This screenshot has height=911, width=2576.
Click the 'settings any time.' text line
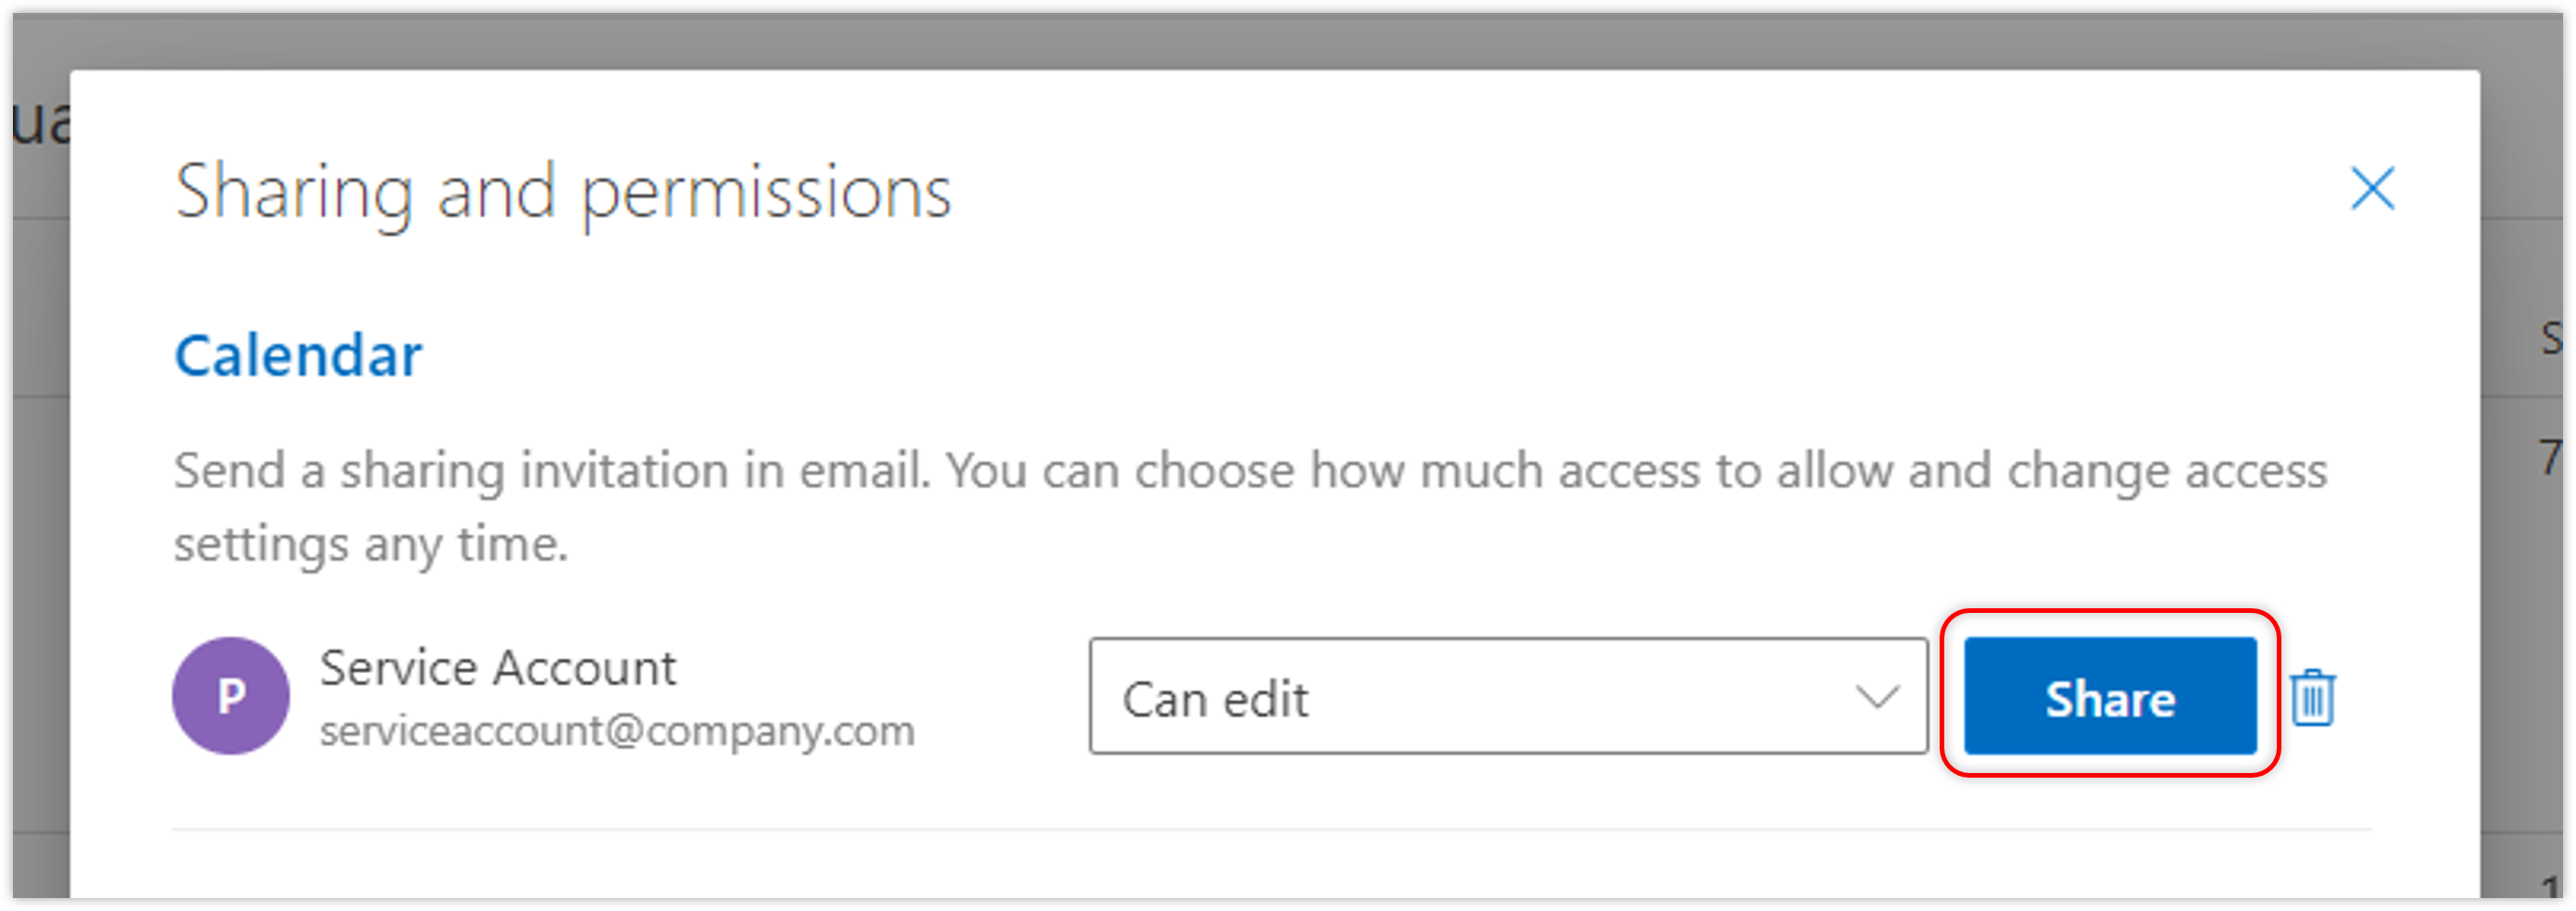pyautogui.click(x=371, y=545)
